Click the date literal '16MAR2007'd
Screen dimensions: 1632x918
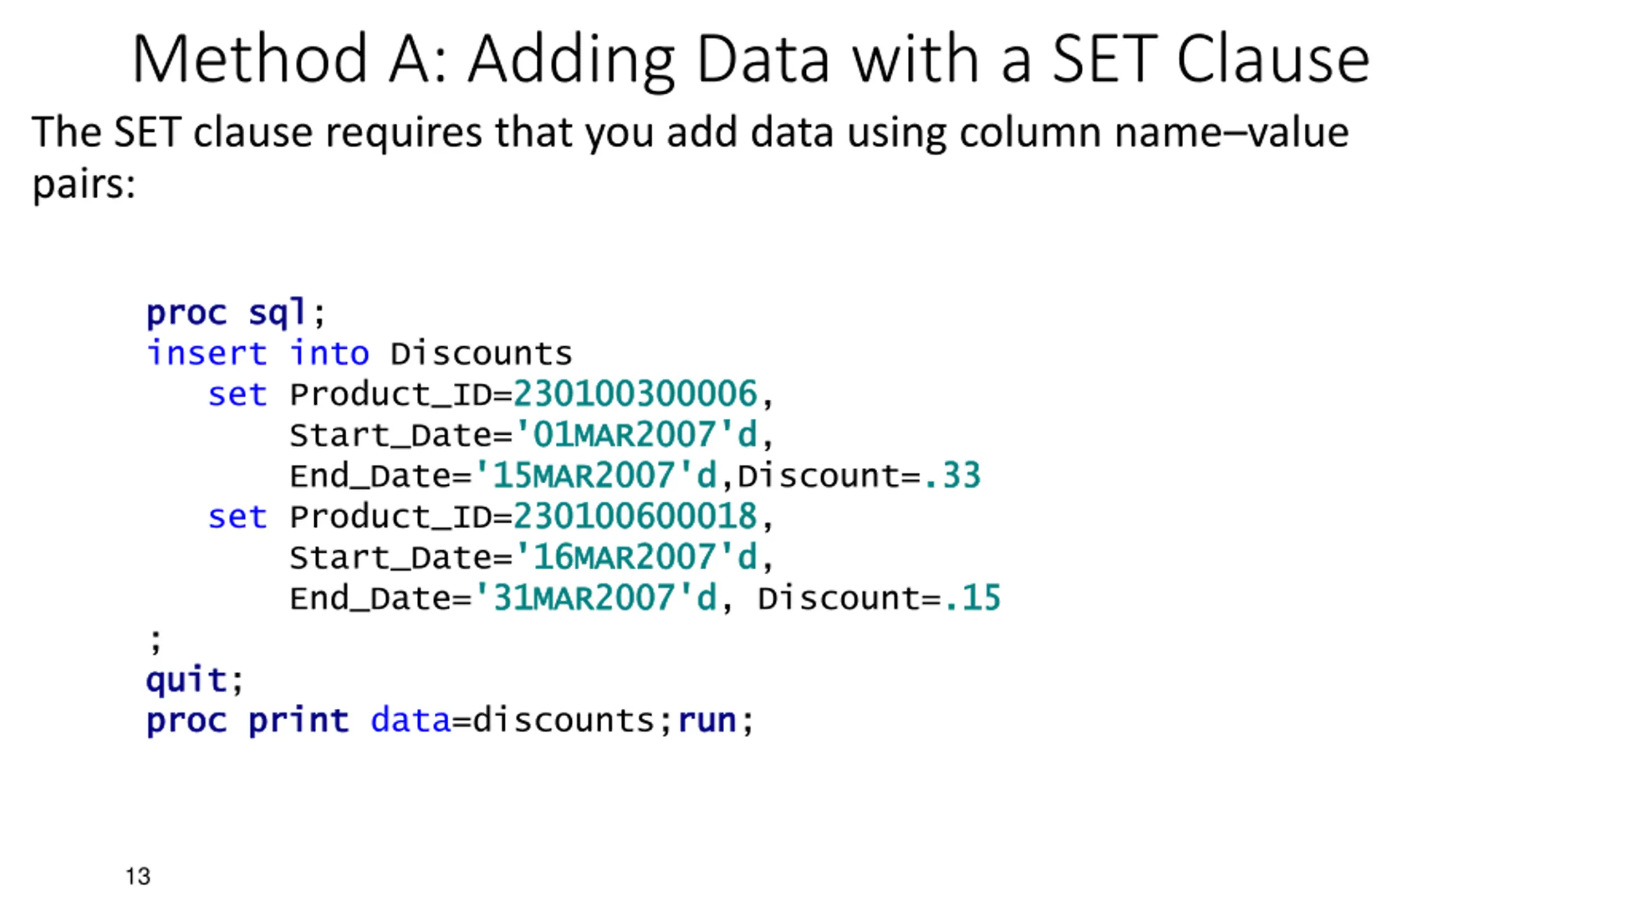click(636, 557)
